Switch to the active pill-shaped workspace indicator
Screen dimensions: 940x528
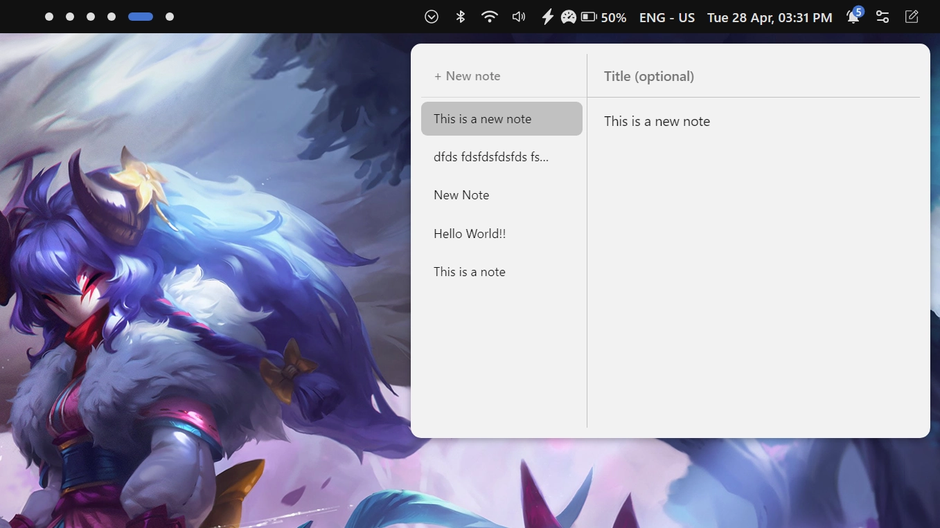click(141, 17)
